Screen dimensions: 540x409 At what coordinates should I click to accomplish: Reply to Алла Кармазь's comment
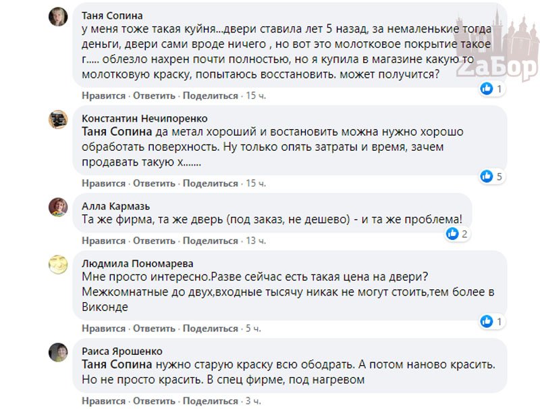click(154, 241)
